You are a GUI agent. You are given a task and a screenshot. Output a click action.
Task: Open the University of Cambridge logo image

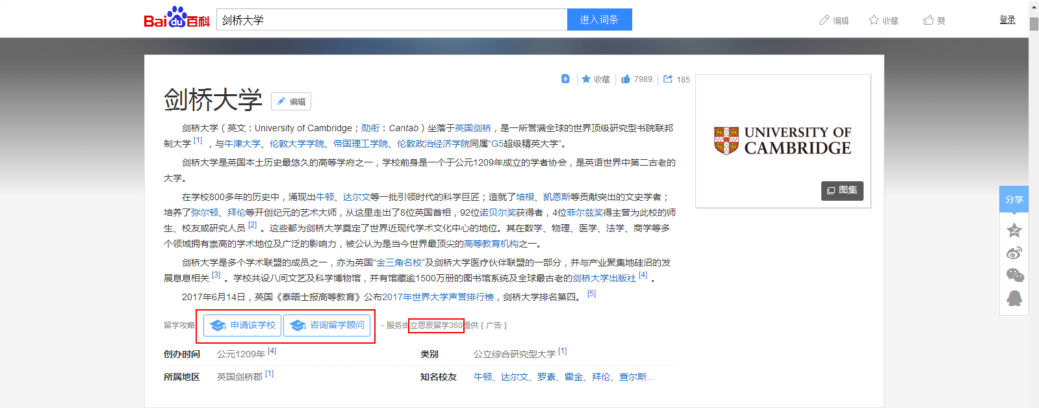coord(782,140)
